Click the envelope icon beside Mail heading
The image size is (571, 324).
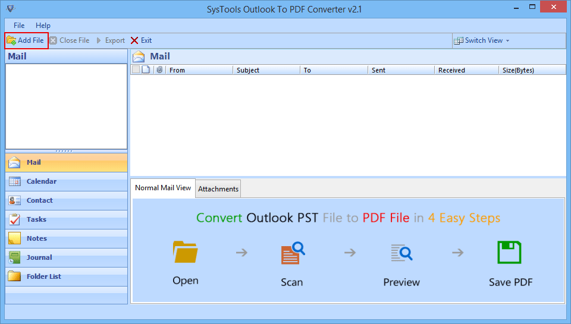139,56
